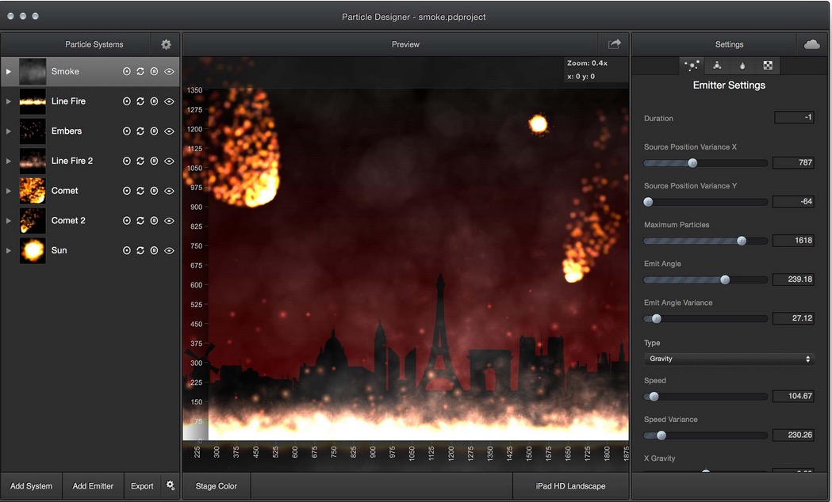Open the iPad HD Landscape device selector
832x502 pixels.
570,486
